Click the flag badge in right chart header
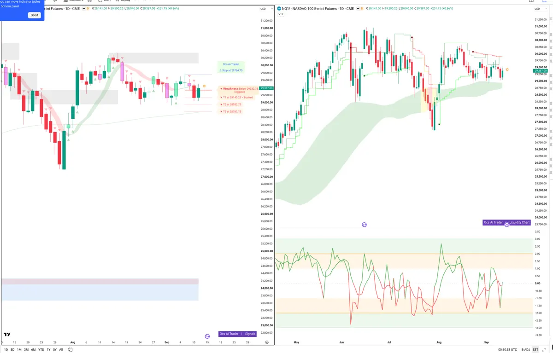 coord(357,9)
